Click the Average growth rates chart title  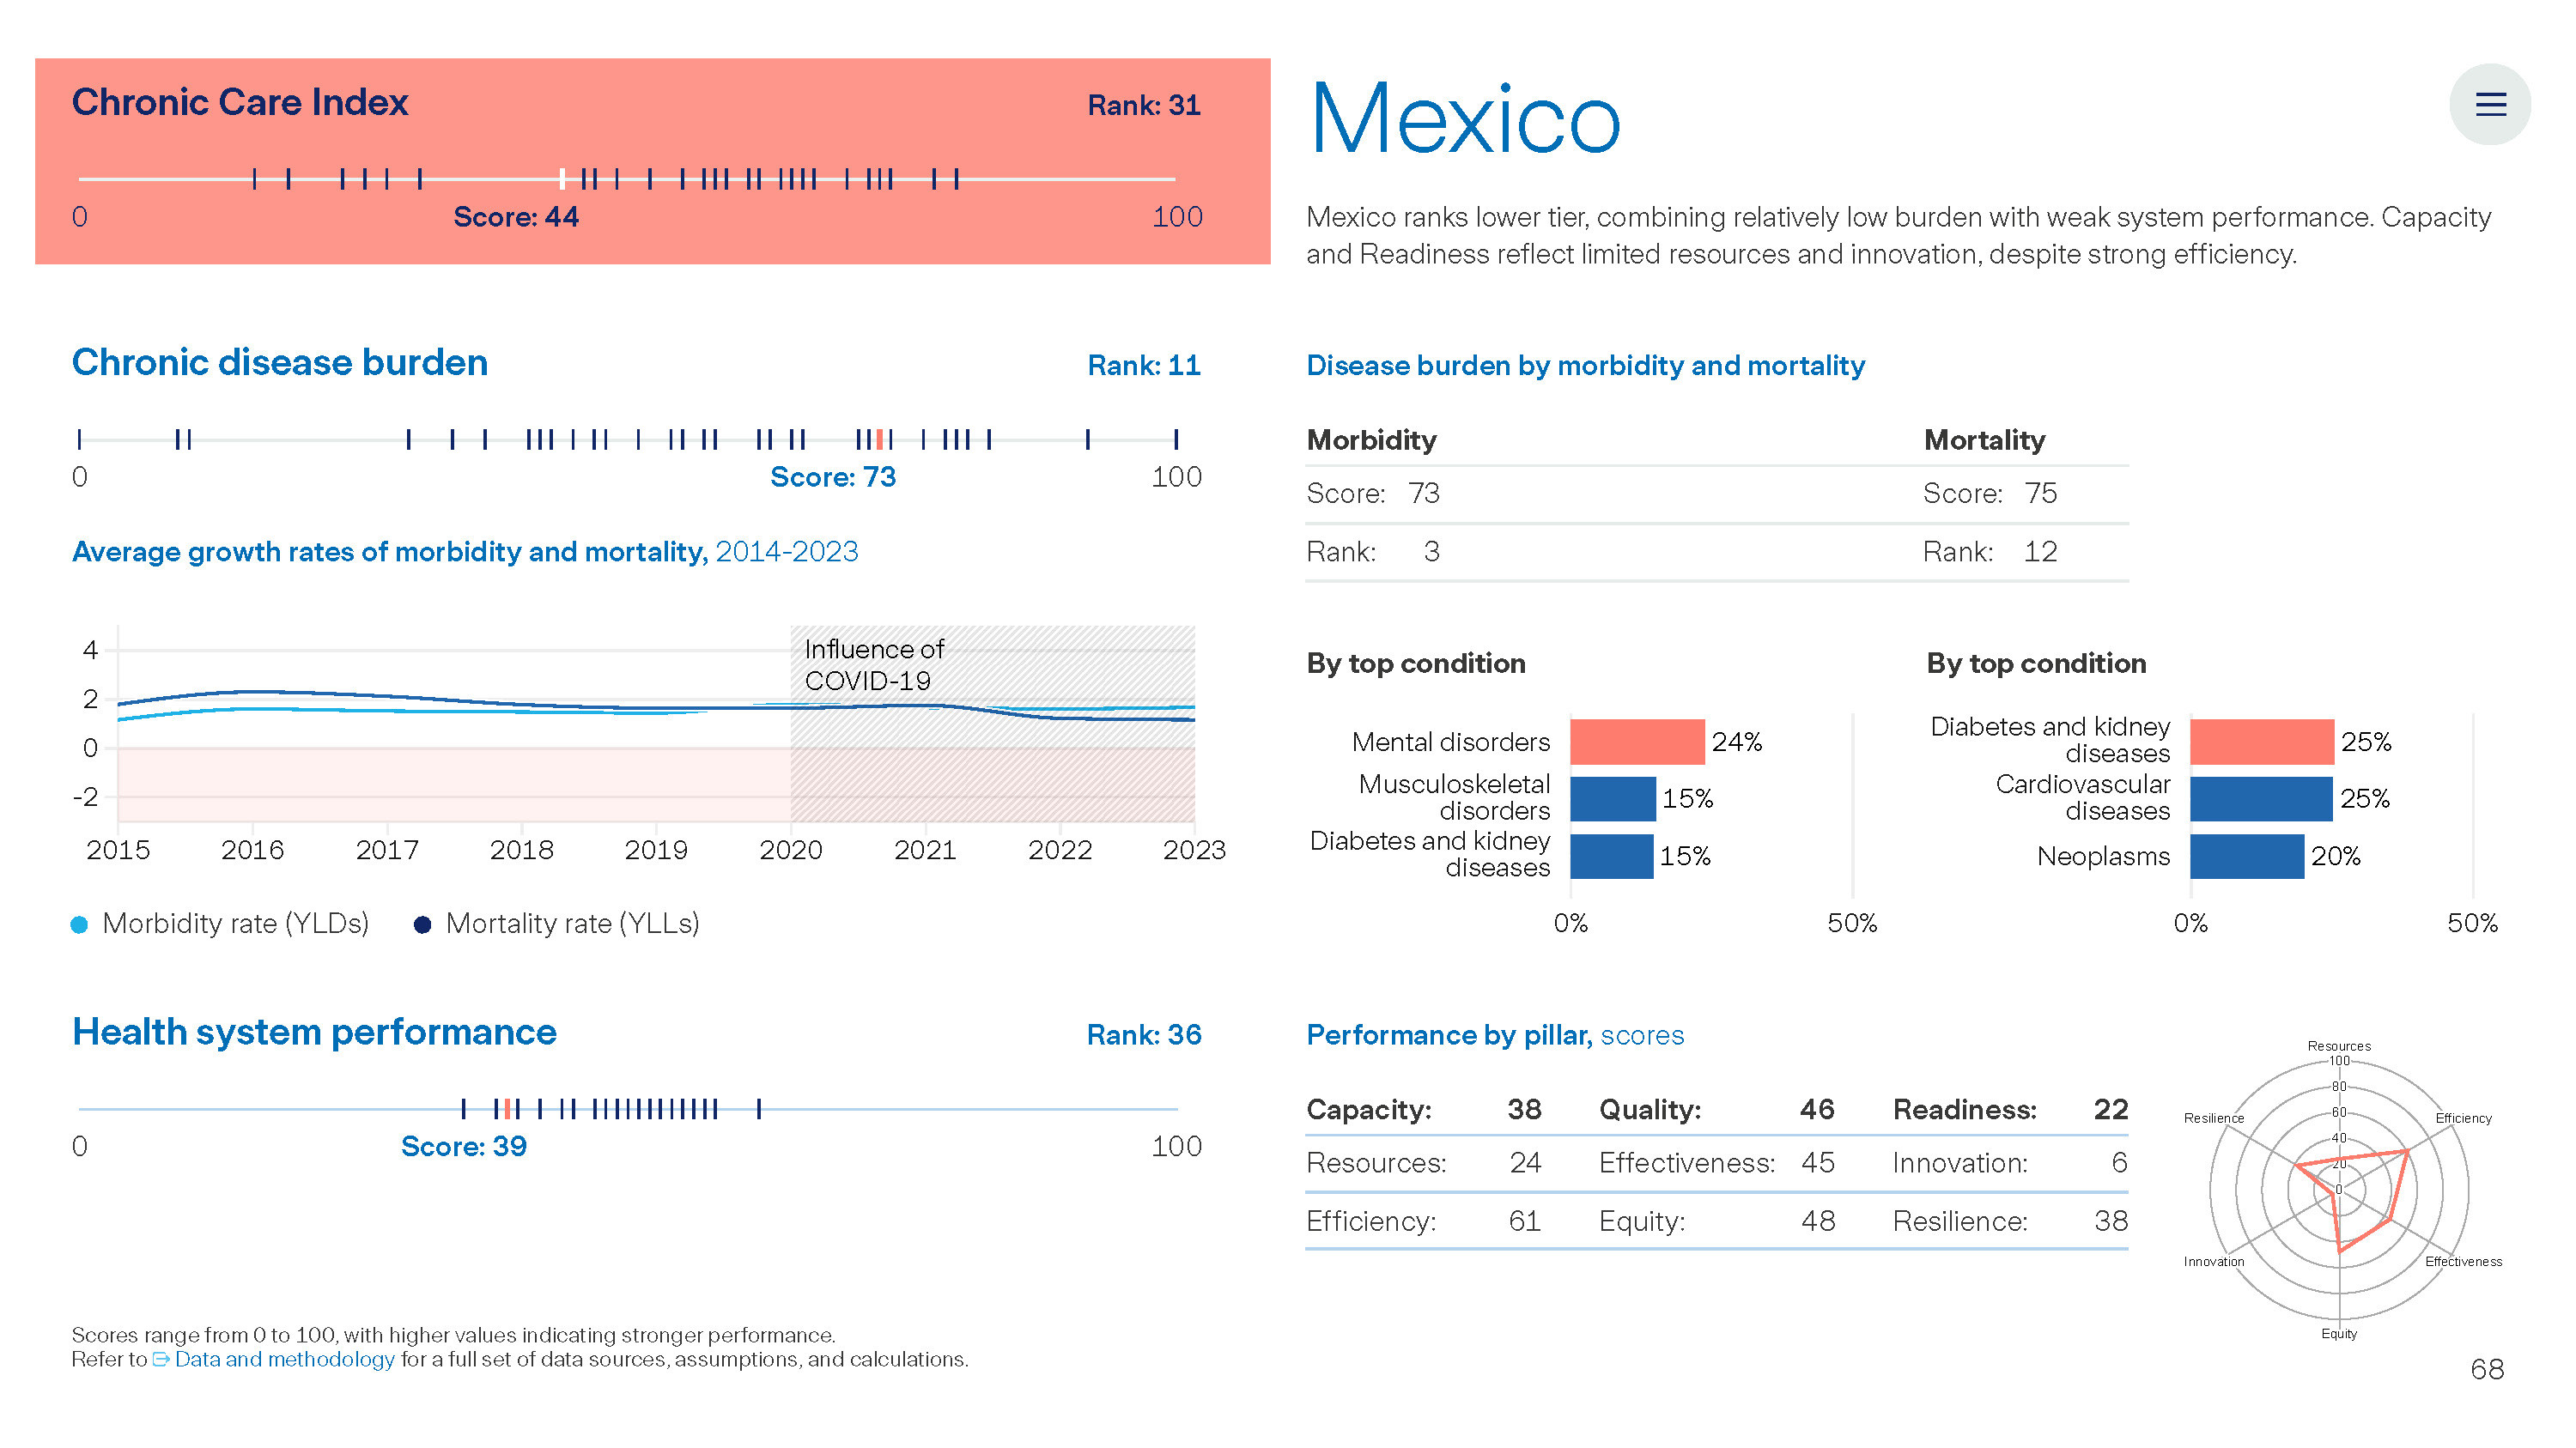[465, 552]
